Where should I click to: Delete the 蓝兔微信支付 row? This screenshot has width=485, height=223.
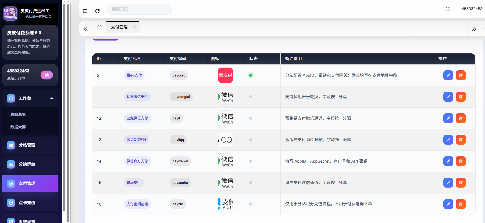tap(461, 118)
